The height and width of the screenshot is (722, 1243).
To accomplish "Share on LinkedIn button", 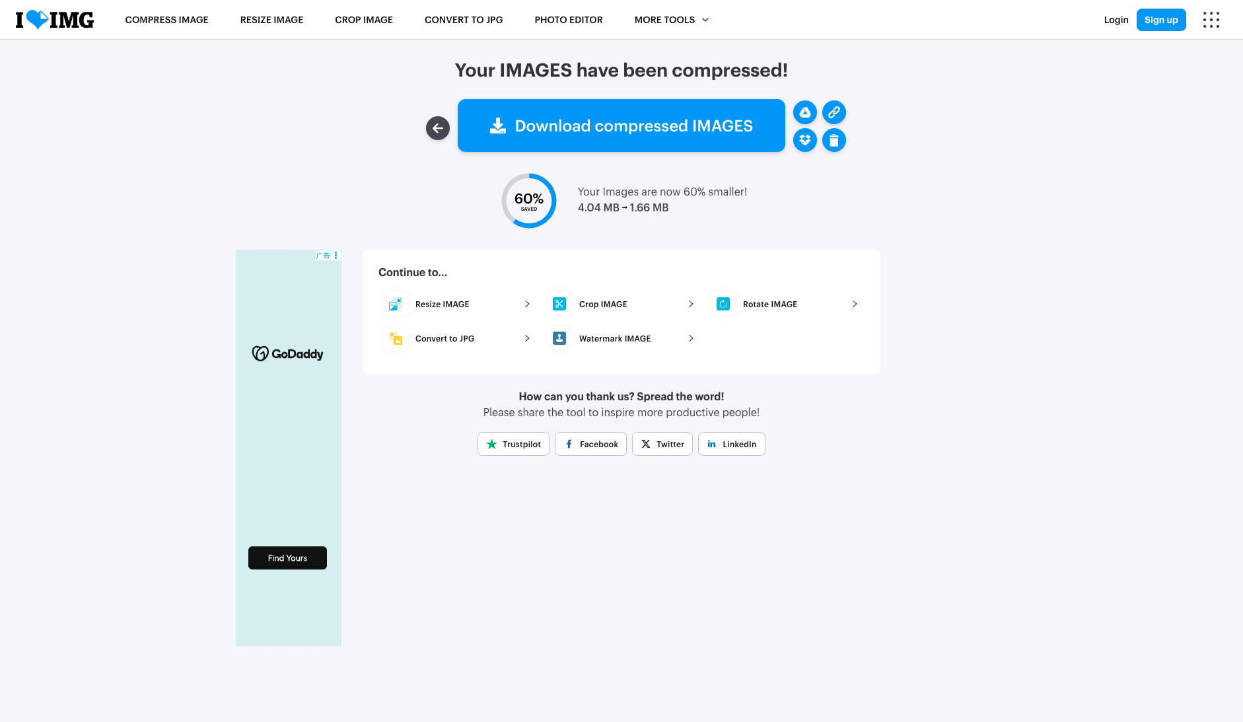I will click(732, 444).
